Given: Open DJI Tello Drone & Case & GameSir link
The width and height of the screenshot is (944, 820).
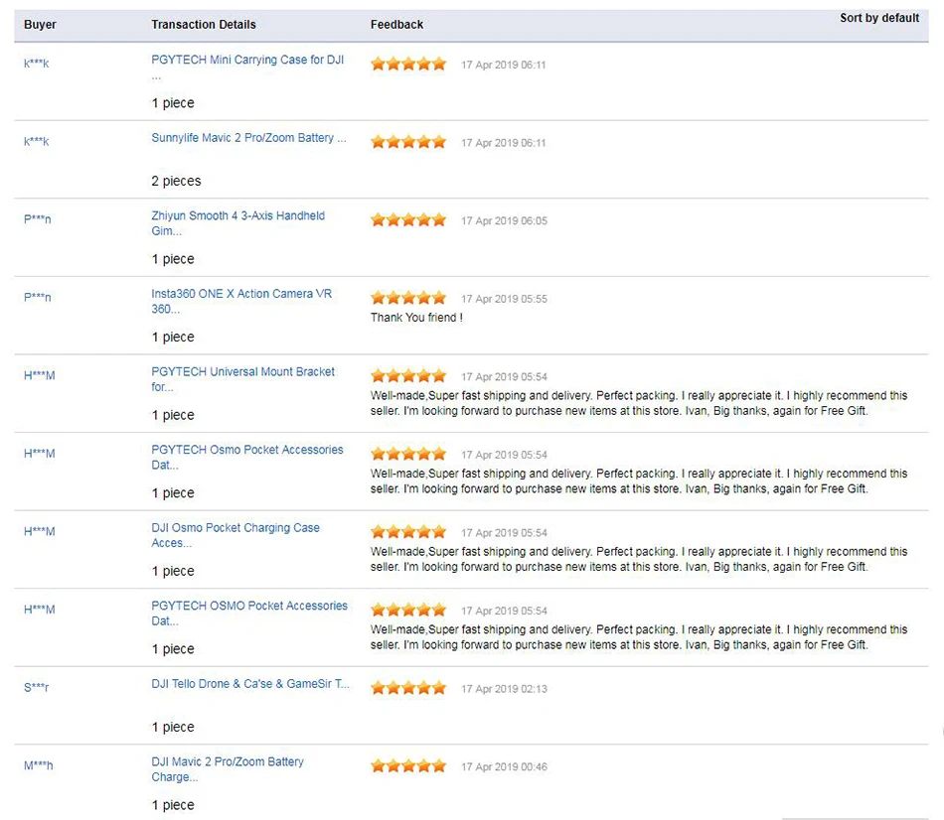Looking at the screenshot, I should tap(249, 684).
